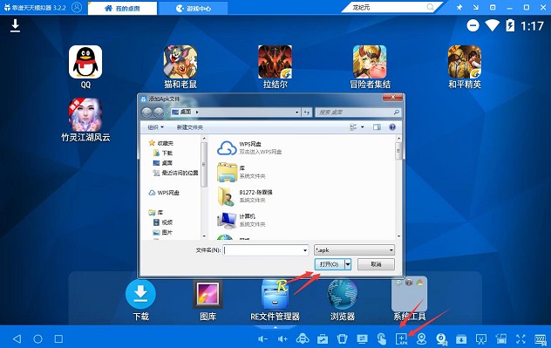Open the 竹灵江湖风云 game
Viewport: 551px width, 348px height.
coord(85,115)
